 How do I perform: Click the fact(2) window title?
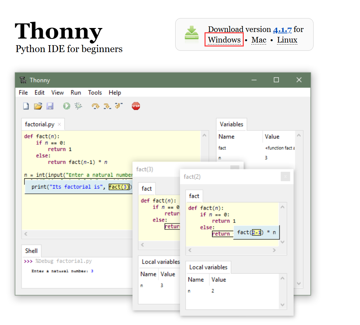[192, 177]
